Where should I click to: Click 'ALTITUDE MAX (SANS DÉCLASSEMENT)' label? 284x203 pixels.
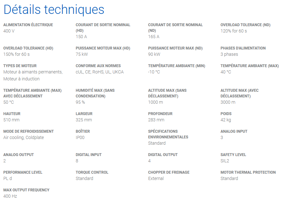[x=168, y=93]
